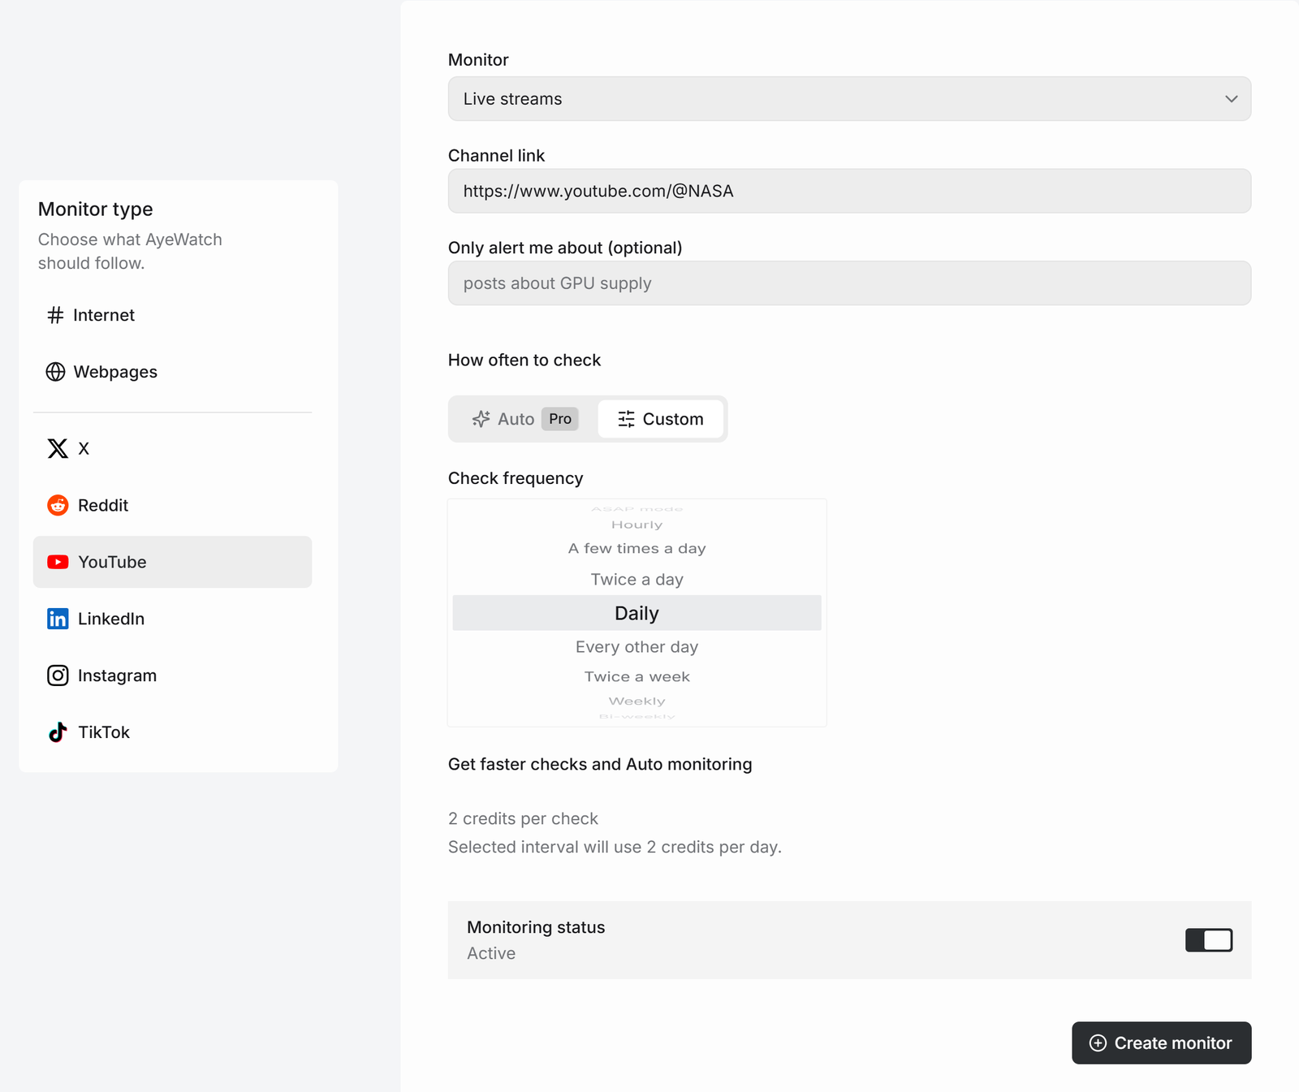Screen dimensions: 1299x1092
Task: Select Daily frequency option
Action: point(637,613)
